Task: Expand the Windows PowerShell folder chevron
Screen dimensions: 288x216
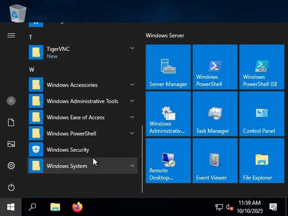Action: (x=132, y=133)
